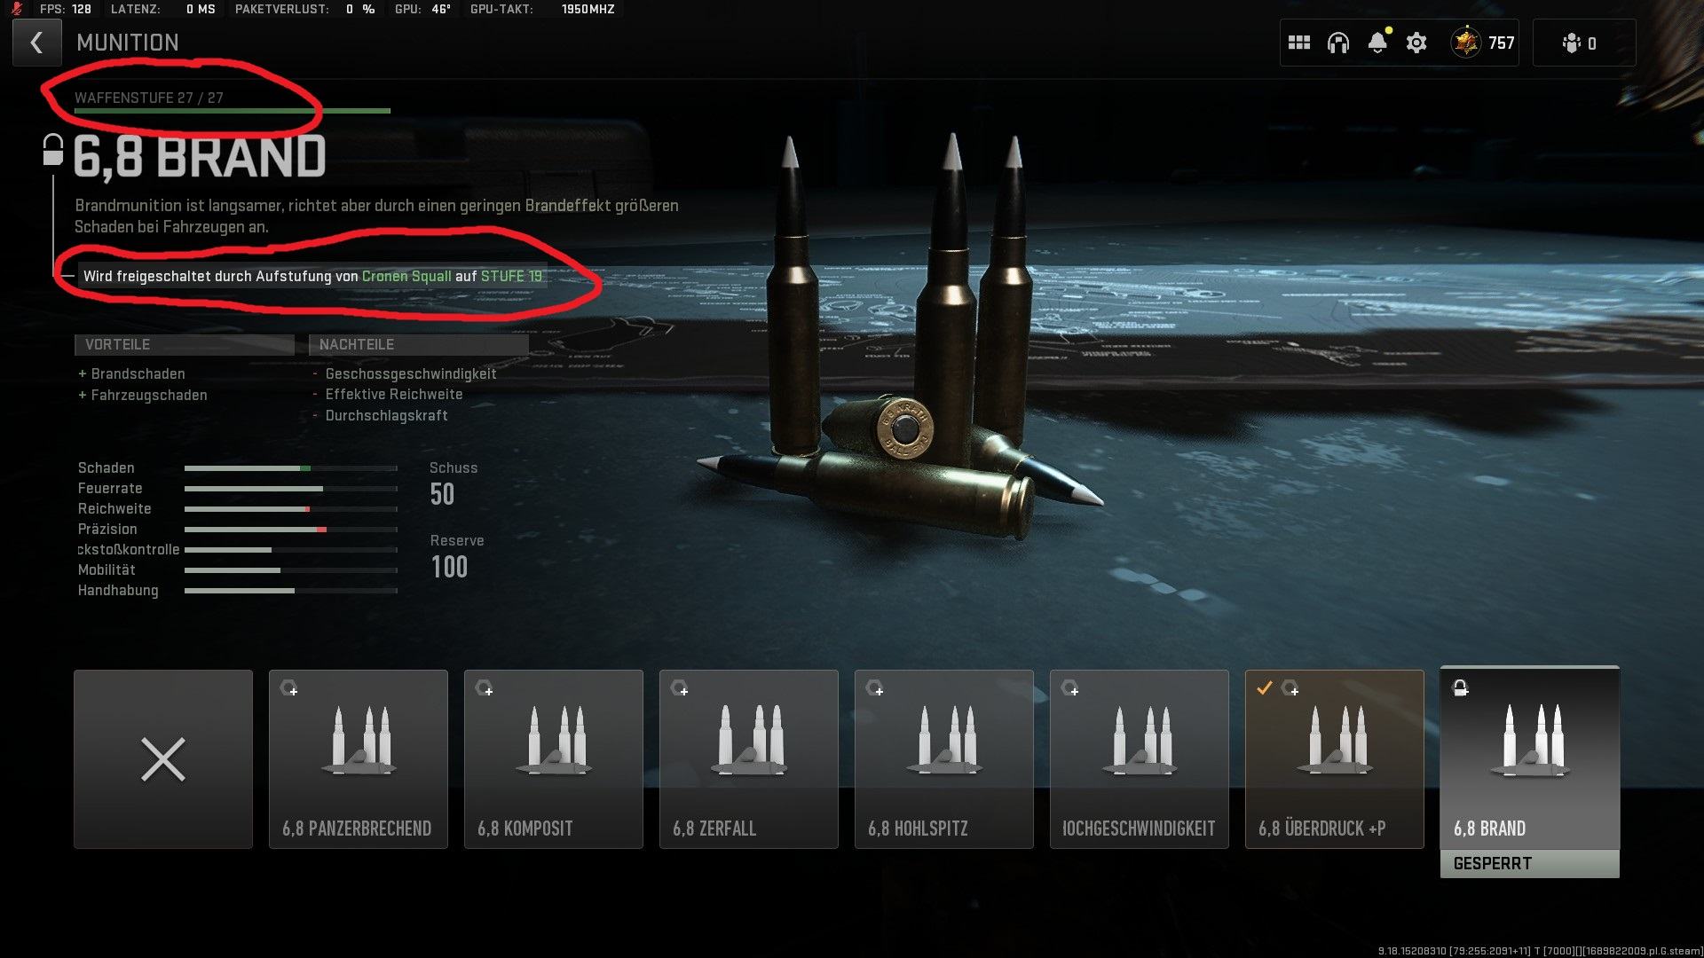Click the LATENZ overlay readout
The width and height of the screenshot is (1704, 958).
162,9
